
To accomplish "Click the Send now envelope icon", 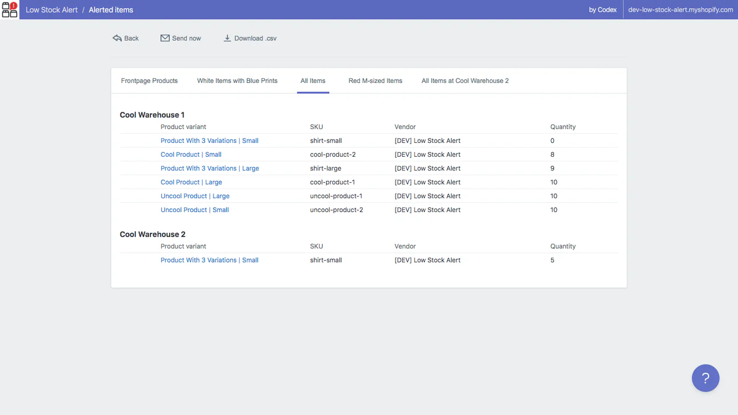I will pos(165,38).
